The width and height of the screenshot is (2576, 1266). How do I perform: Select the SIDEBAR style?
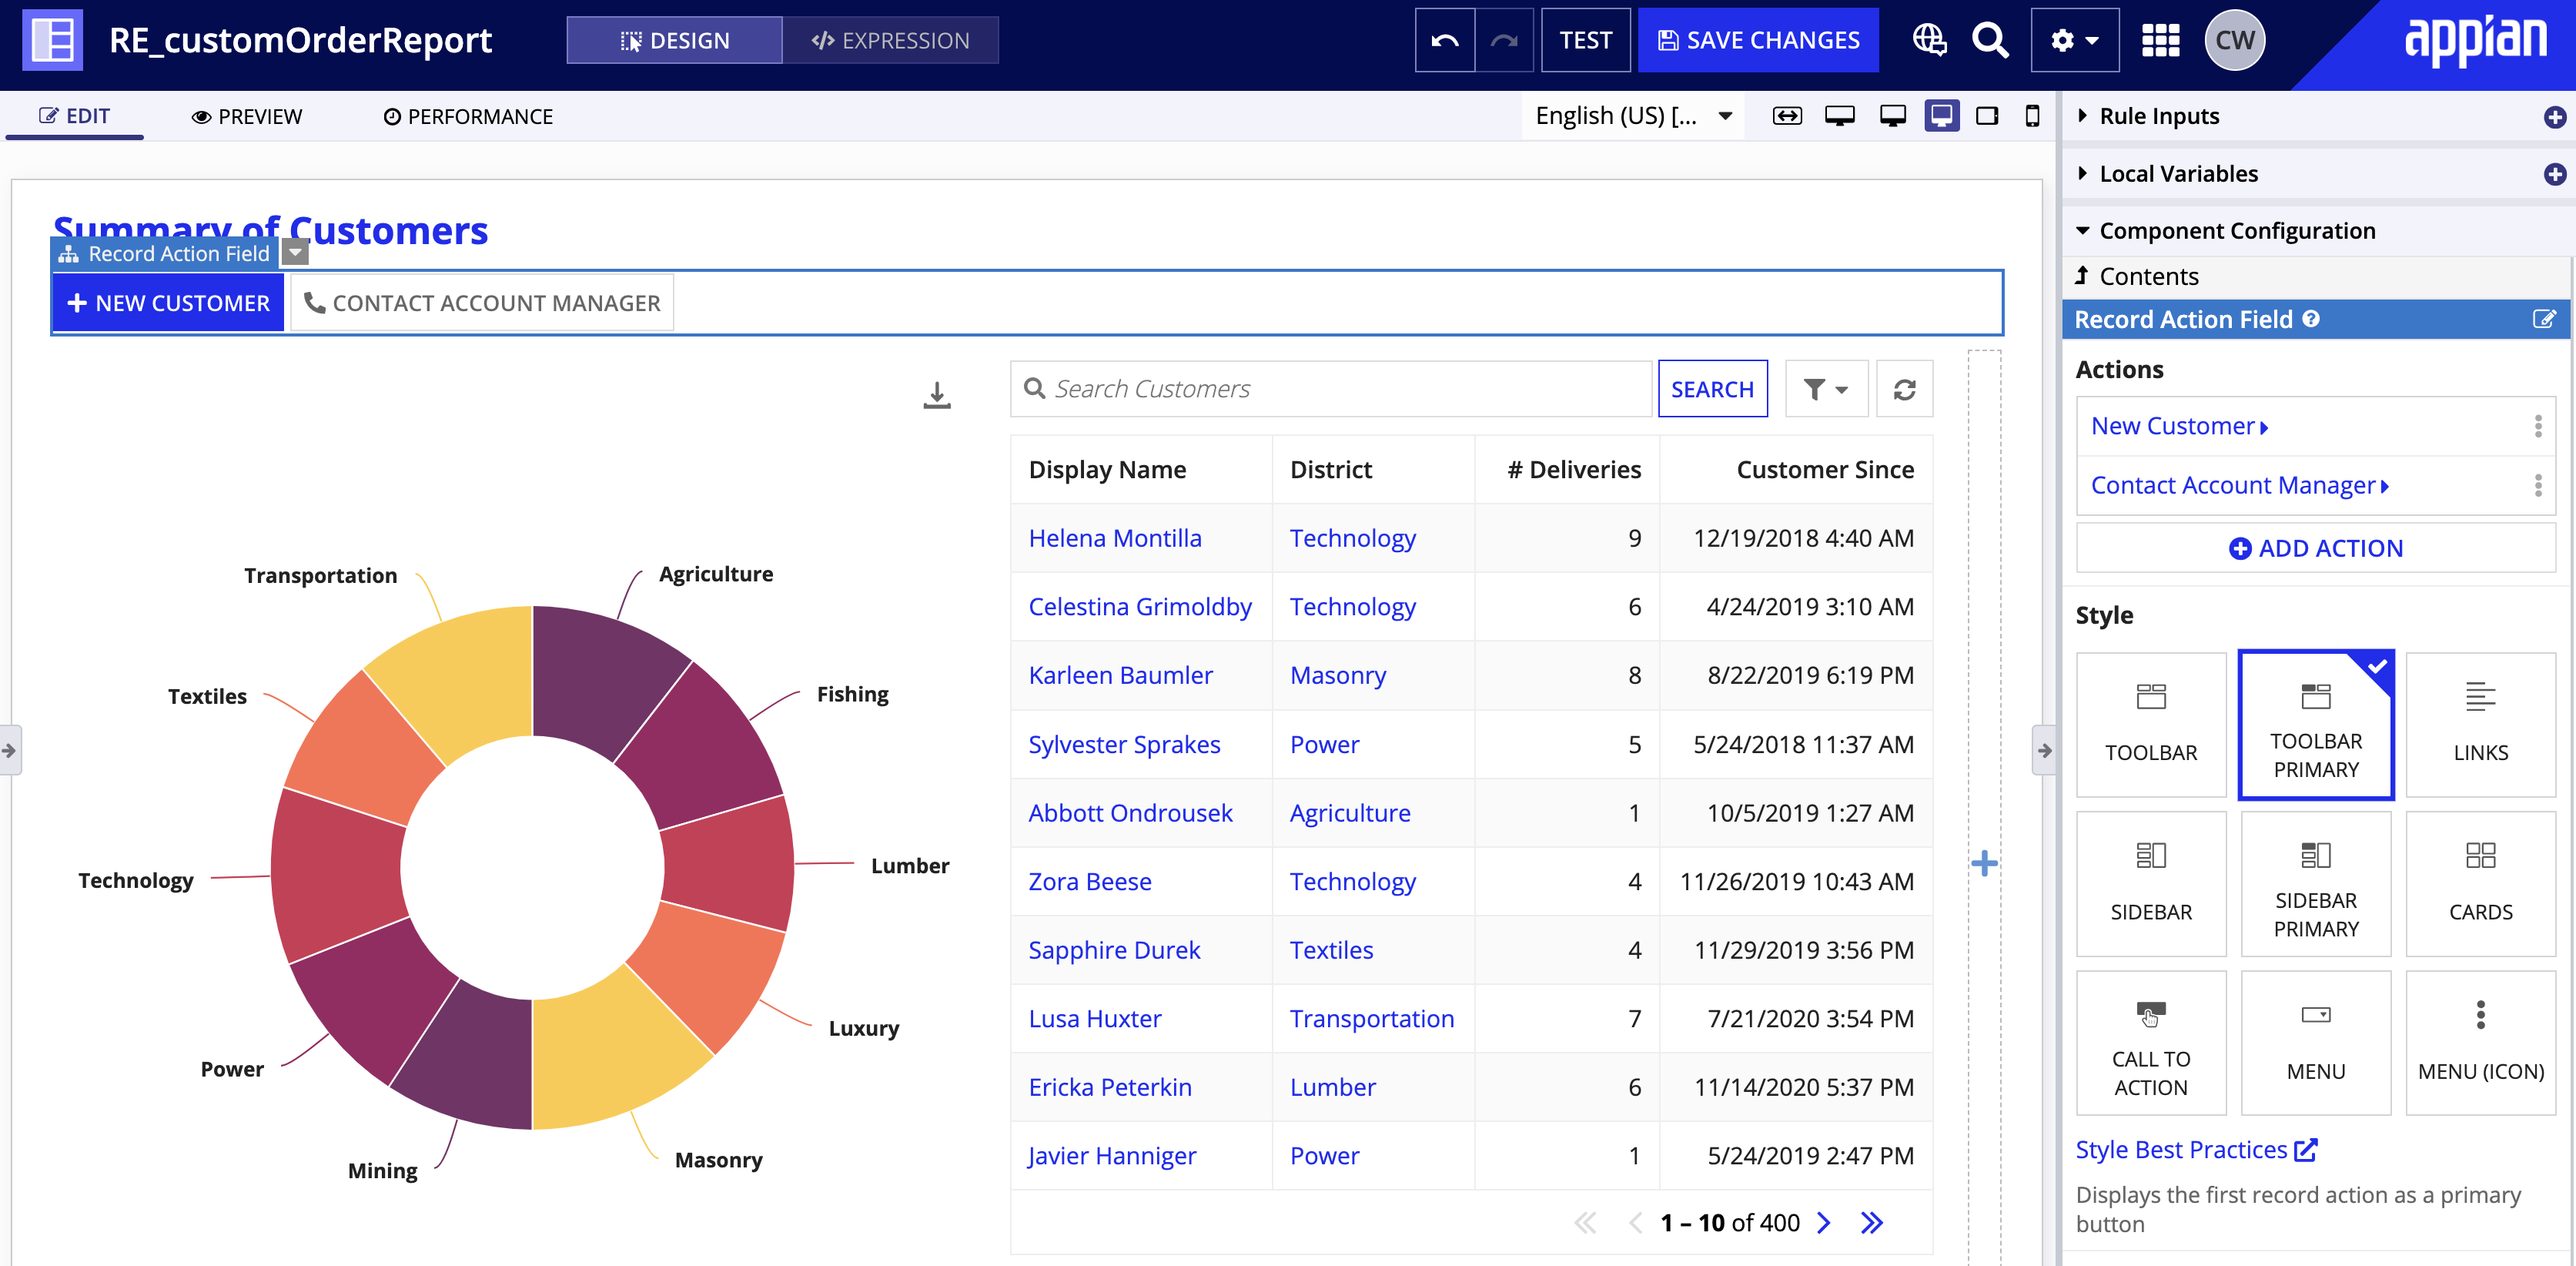coord(2151,884)
